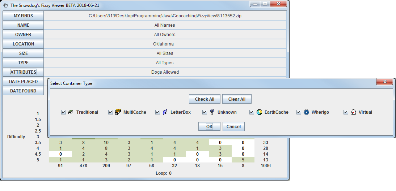Click the LetterBox cache icon
396x191 pixels.
165,112
